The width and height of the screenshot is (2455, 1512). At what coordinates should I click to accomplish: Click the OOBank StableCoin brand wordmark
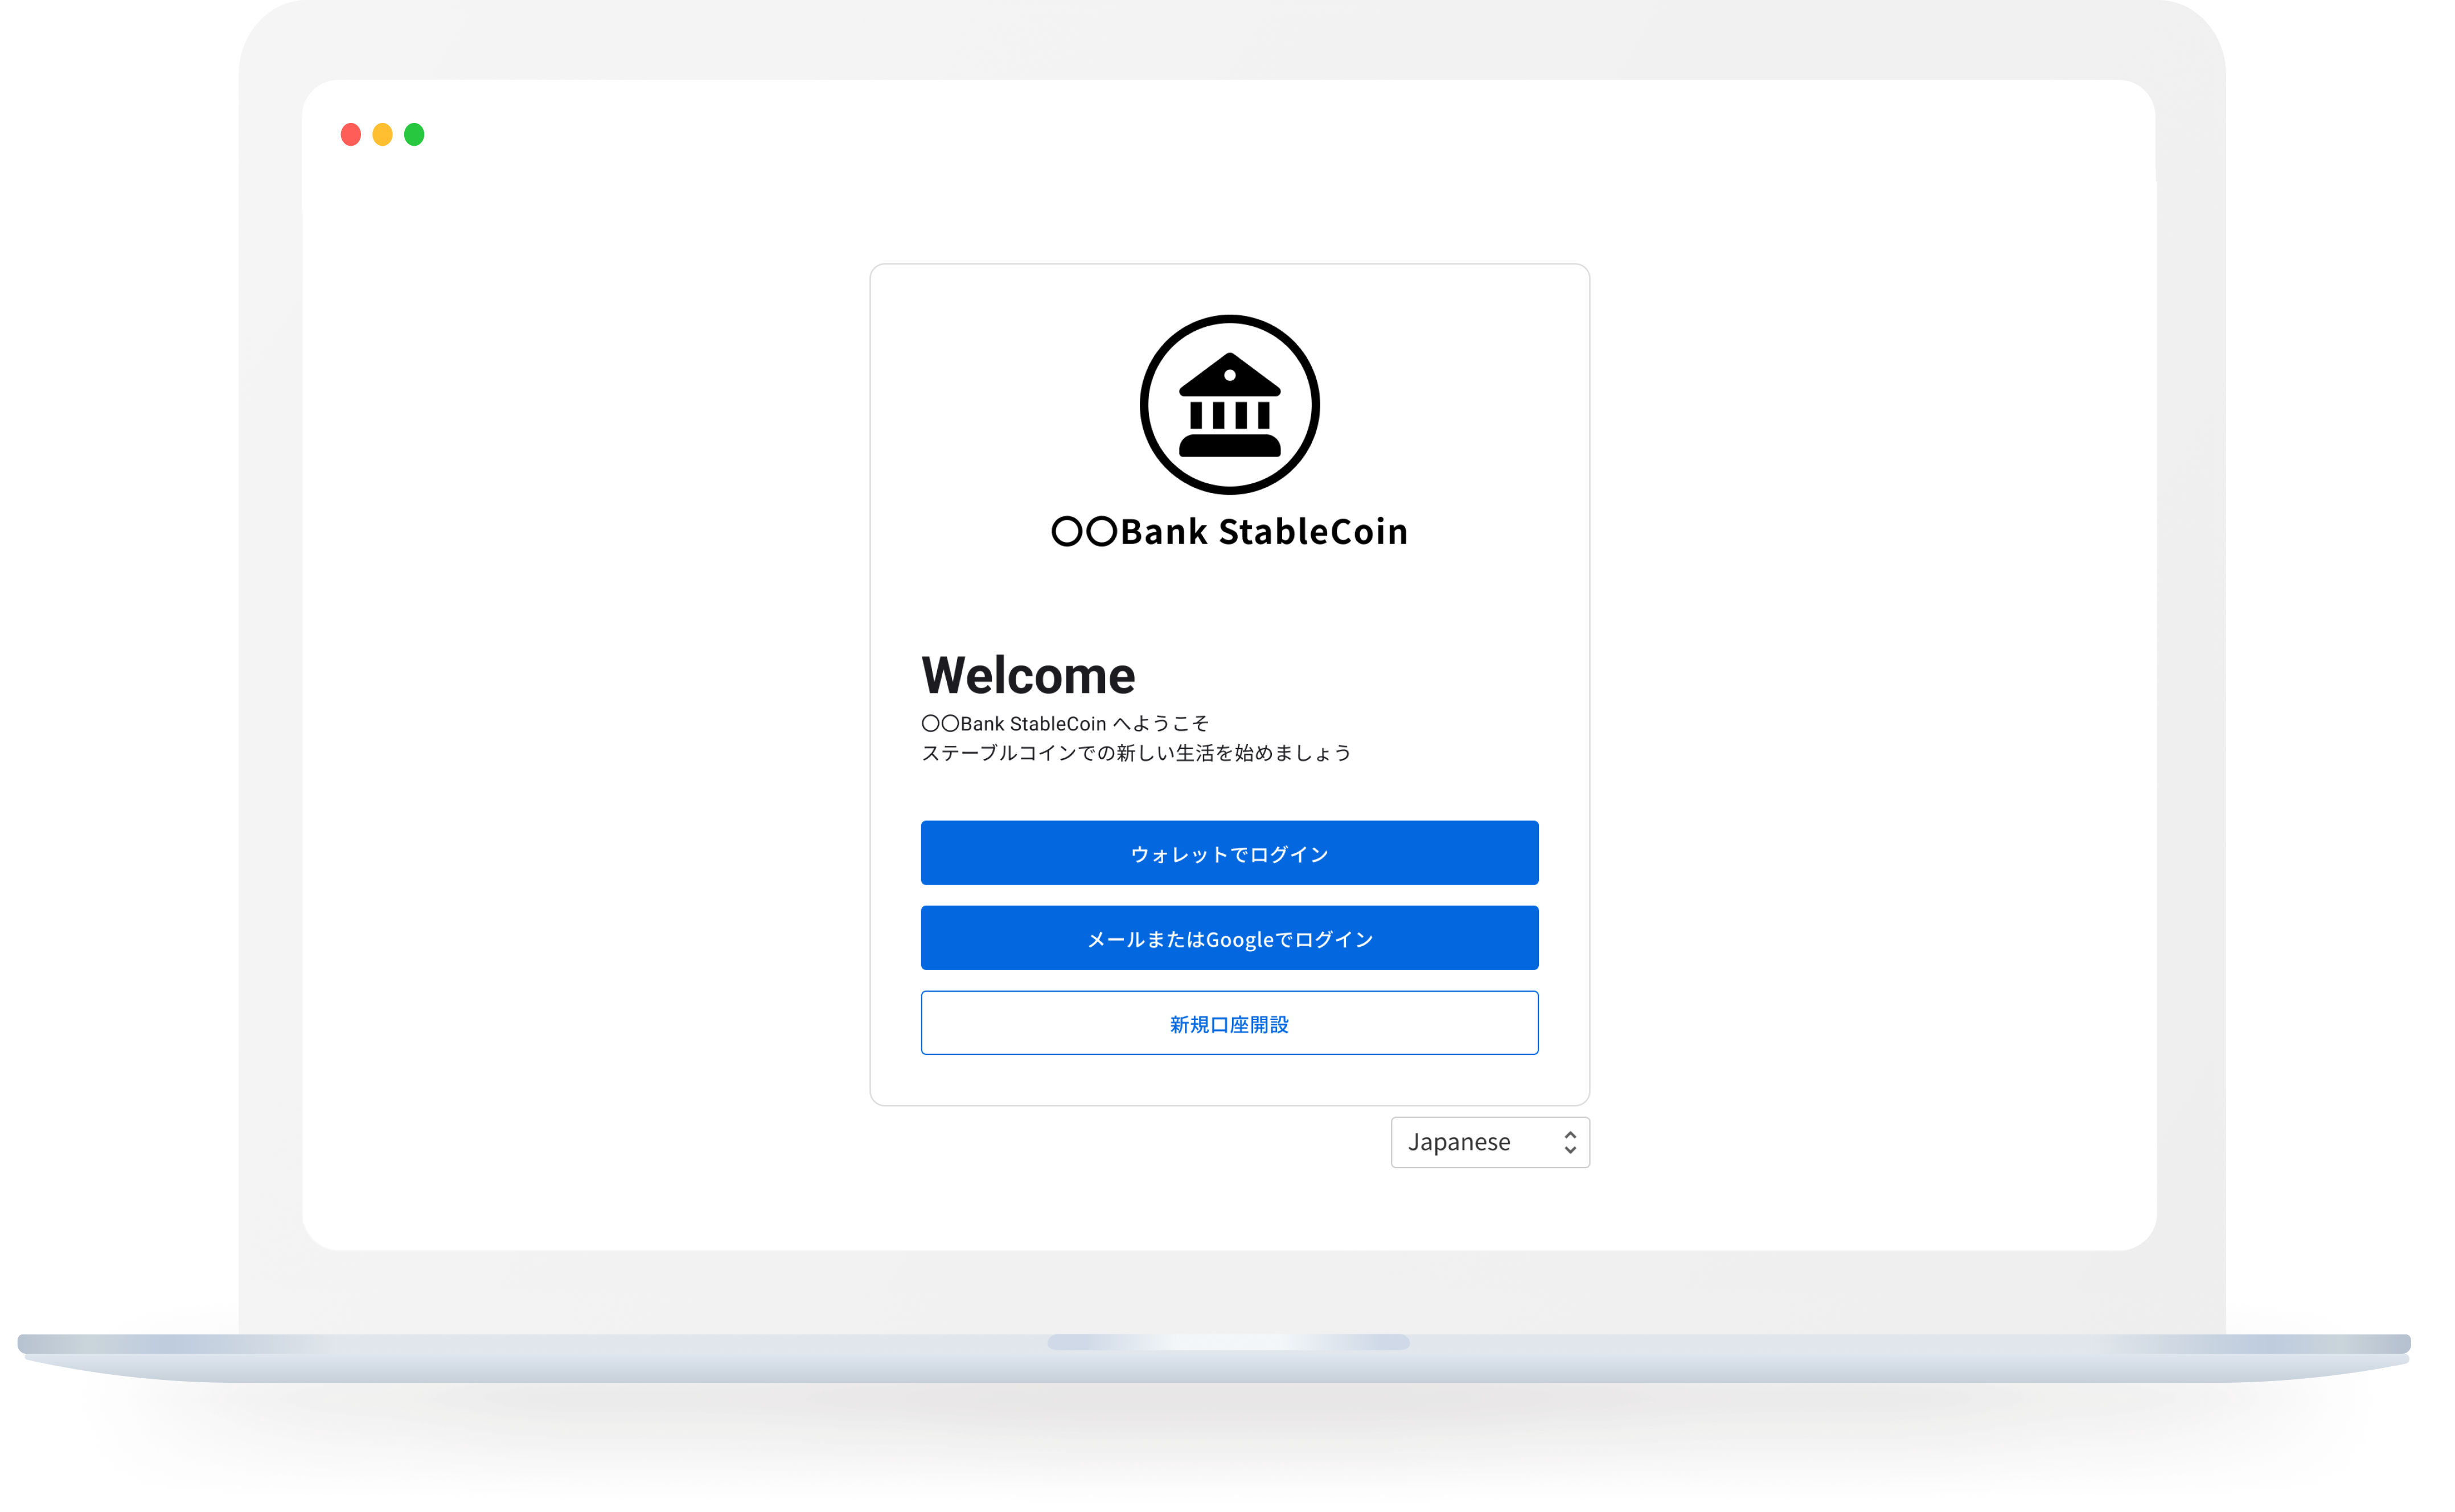click(1229, 531)
